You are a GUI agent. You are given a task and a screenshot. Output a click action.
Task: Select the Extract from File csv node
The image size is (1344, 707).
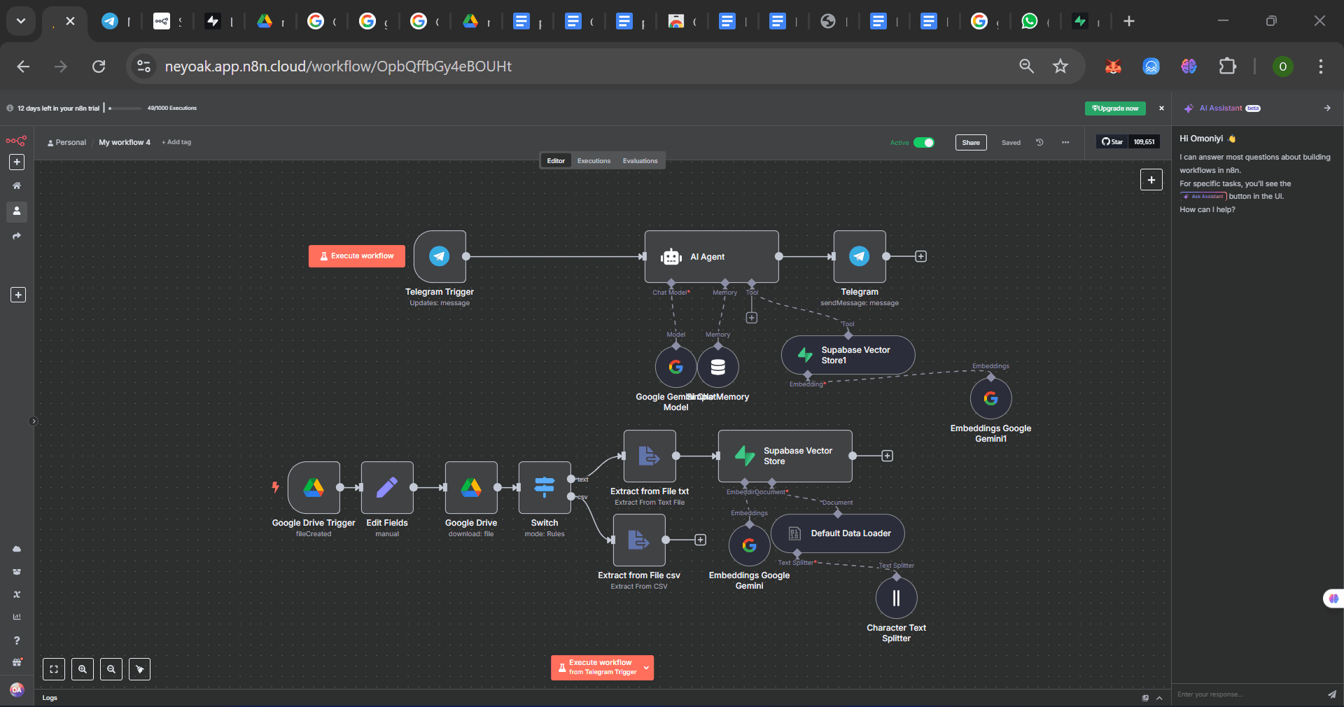639,540
